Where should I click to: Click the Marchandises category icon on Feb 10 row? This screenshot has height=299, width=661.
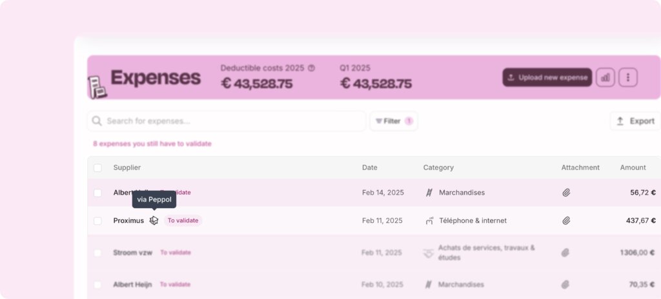click(x=429, y=285)
